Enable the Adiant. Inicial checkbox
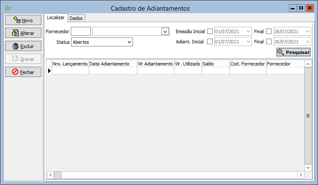The width and height of the screenshot is (318, 185). [x=210, y=42]
